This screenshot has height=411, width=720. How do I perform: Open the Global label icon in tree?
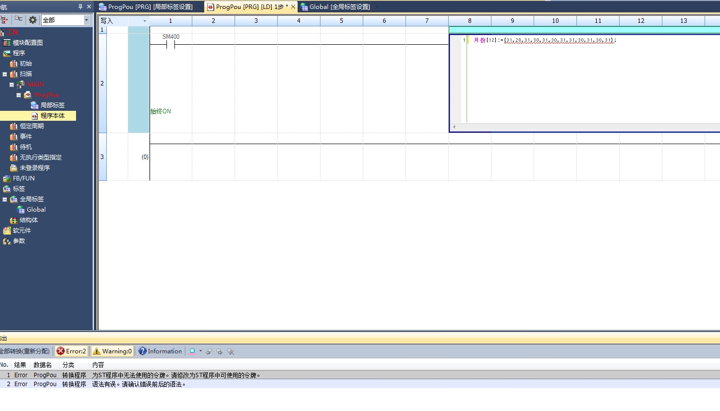point(21,210)
